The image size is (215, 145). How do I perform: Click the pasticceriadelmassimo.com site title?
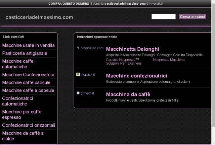pos(39,17)
